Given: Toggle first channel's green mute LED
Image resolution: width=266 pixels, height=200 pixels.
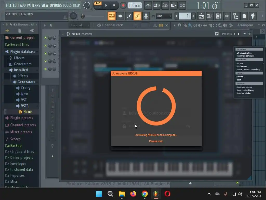Looking at the screenshot, I should pyautogui.click(x=45, y=38).
